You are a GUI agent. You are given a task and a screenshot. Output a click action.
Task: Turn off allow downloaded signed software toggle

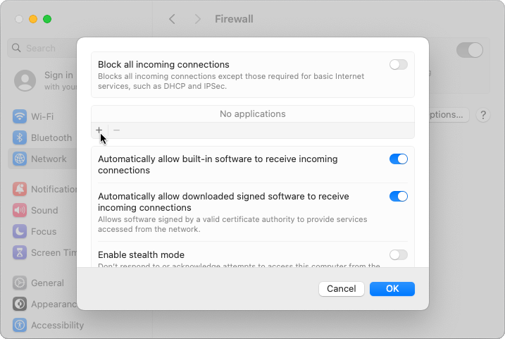399,196
